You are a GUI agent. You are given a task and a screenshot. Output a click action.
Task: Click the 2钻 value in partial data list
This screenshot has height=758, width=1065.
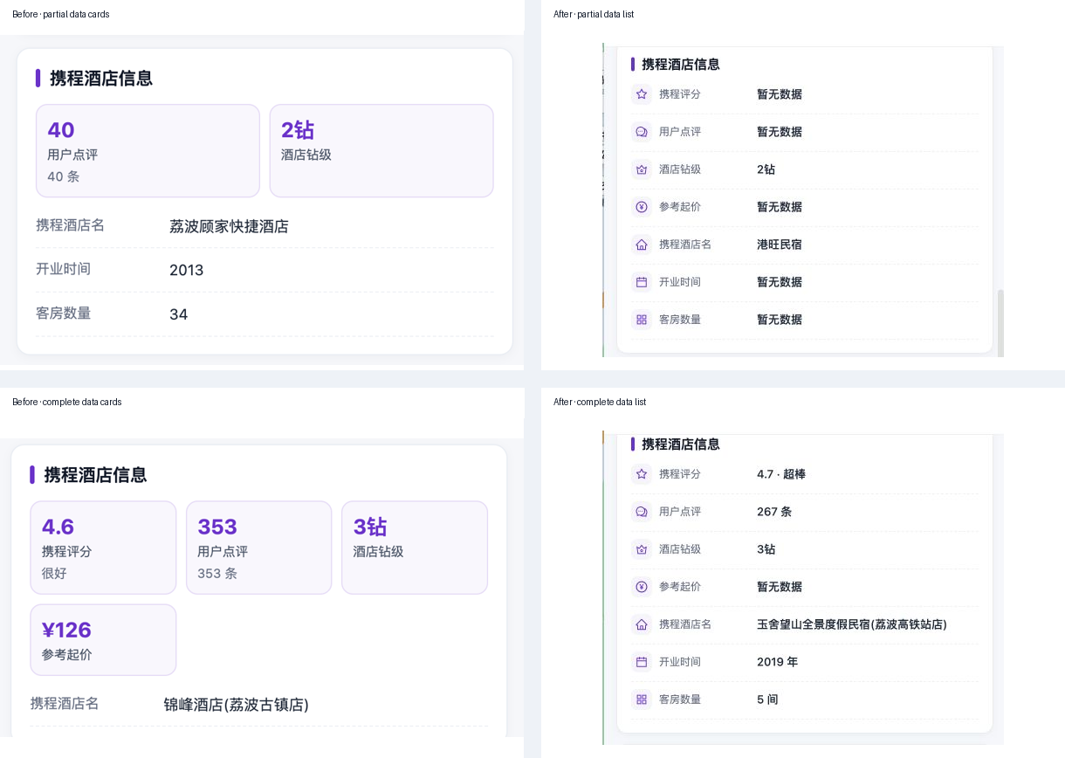pos(766,169)
